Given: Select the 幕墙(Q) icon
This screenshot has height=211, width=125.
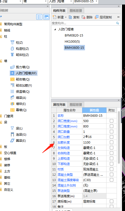Looking at the screenshot, I should click(12, 110).
